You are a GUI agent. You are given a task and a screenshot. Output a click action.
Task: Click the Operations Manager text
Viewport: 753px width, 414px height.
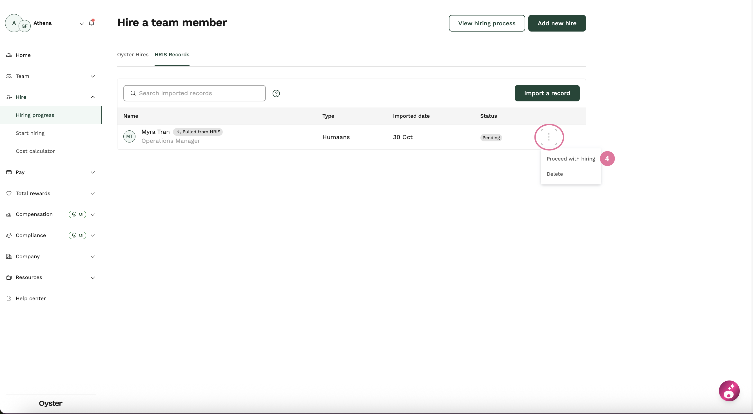pyautogui.click(x=171, y=141)
